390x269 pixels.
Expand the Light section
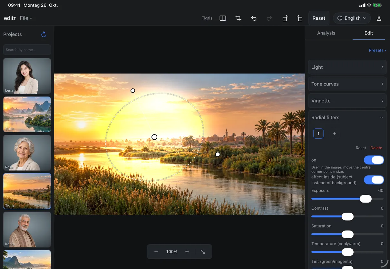(347, 67)
